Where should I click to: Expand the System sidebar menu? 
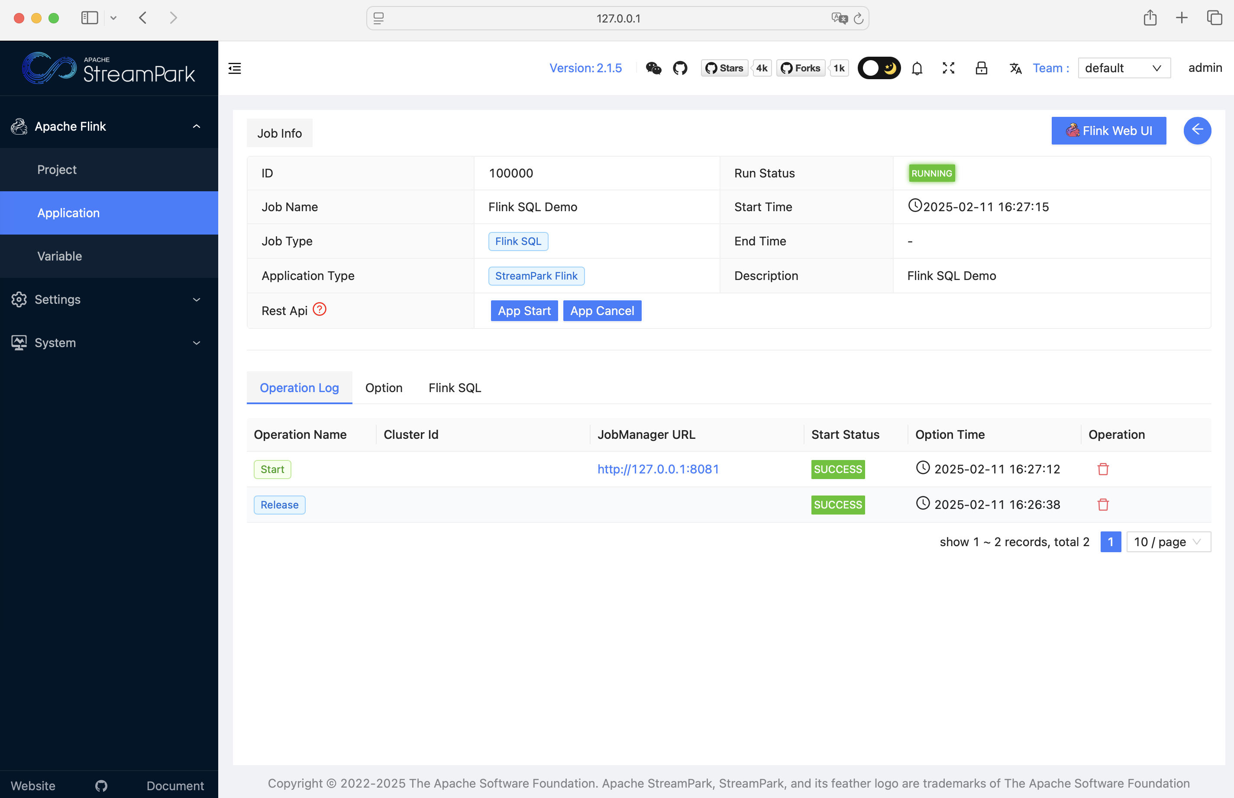pos(109,342)
